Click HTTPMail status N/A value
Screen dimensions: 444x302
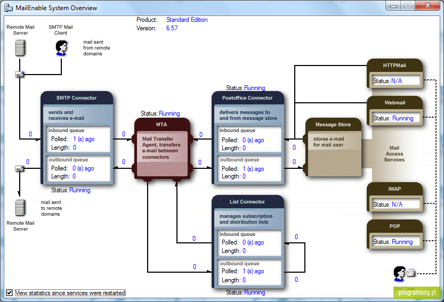coord(397,81)
